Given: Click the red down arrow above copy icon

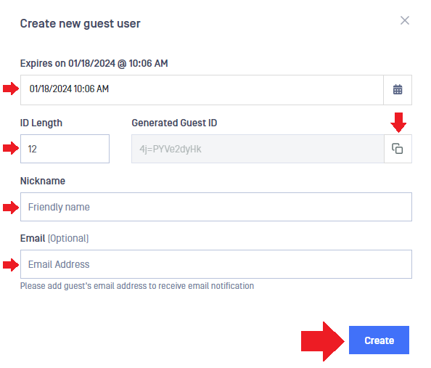Looking at the screenshot, I should coord(398,122).
